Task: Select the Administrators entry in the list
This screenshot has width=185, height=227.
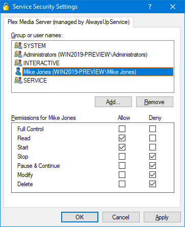Action: coord(85,55)
